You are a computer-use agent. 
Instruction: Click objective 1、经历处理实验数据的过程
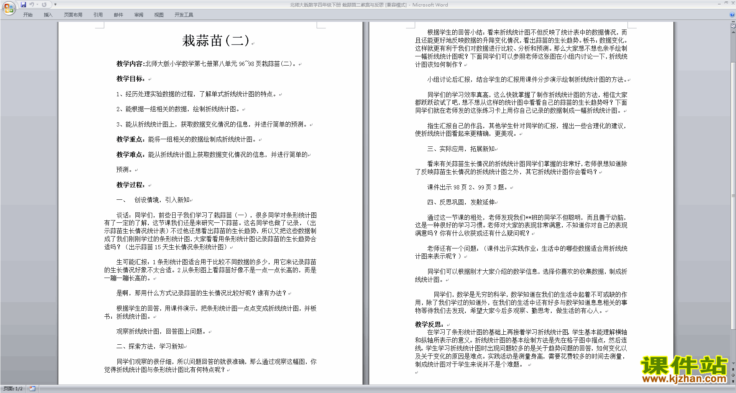197,94
